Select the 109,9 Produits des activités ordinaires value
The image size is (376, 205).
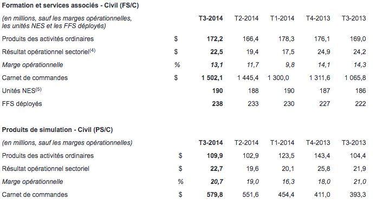point(215,156)
